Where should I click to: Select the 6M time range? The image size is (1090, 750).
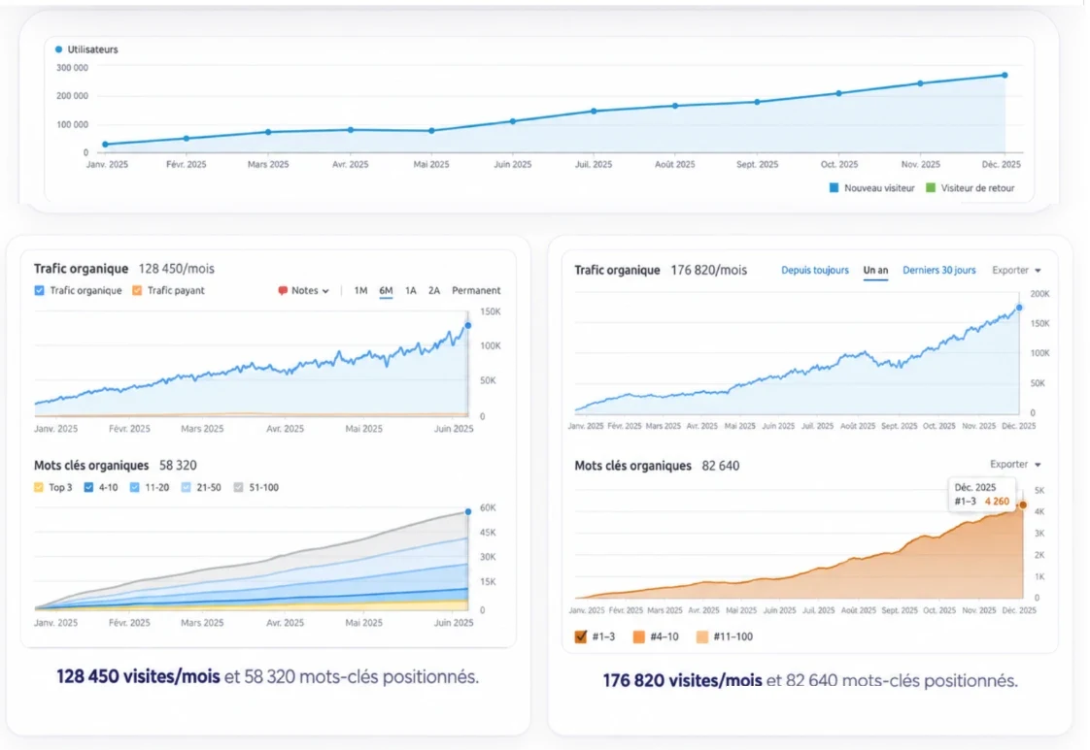386,290
